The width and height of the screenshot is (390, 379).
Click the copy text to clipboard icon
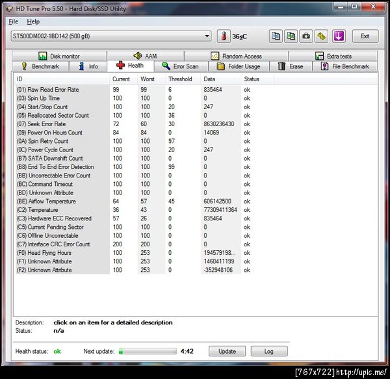click(276, 36)
